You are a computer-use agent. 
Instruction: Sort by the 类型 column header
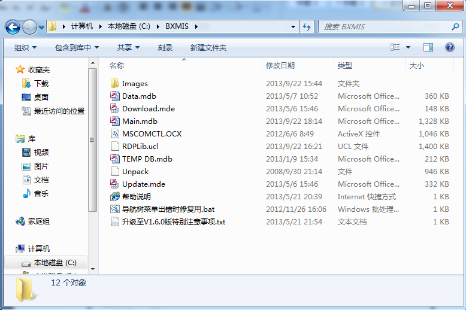tap(370, 65)
